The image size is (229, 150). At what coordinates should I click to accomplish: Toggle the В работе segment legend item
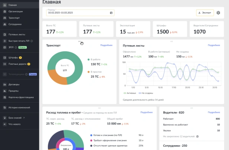[94, 60]
